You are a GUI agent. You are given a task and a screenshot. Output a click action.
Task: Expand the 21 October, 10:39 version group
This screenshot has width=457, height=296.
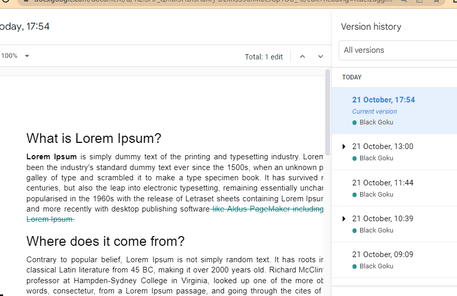click(x=344, y=219)
